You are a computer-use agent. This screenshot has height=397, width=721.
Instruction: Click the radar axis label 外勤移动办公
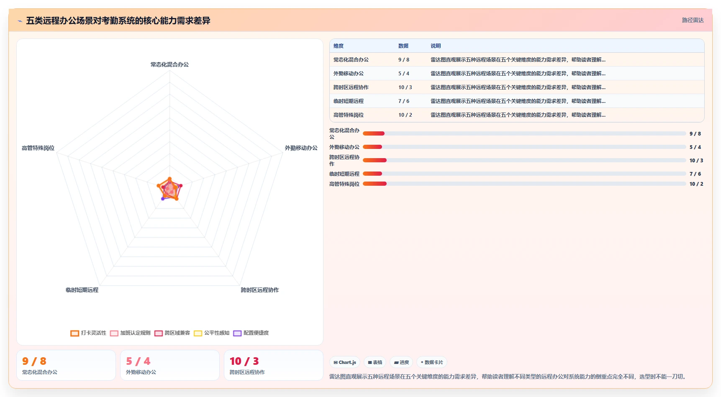coord(301,148)
